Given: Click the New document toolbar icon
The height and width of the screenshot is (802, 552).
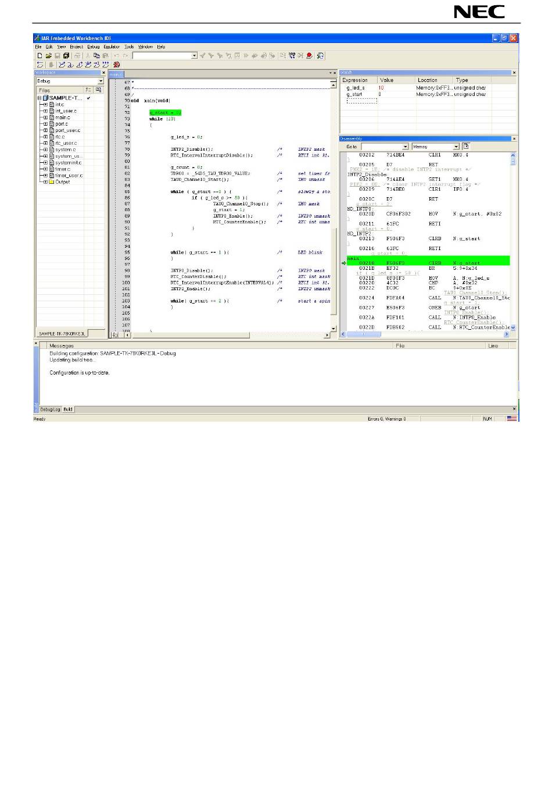Looking at the screenshot, I should coord(40,56).
